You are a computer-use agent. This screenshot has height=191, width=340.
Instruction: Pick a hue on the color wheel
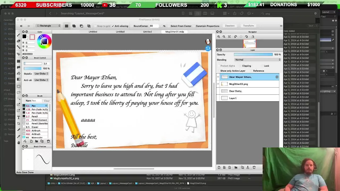coord(44,42)
